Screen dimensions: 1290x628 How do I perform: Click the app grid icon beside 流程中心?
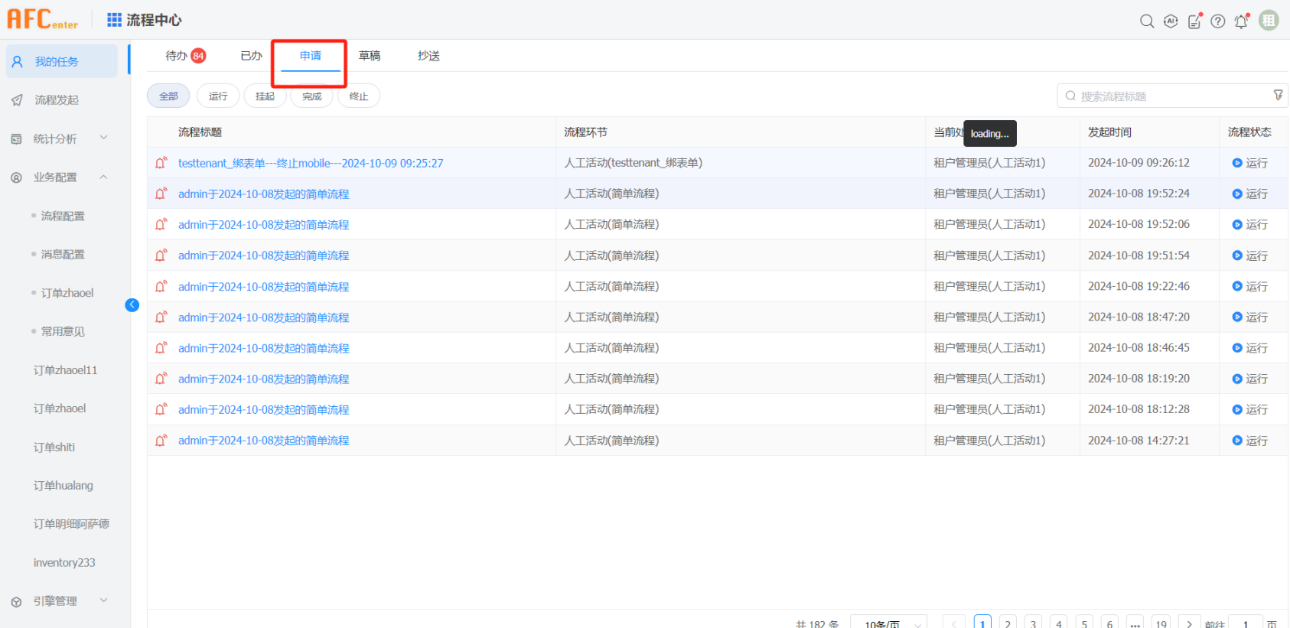pyautogui.click(x=114, y=20)
